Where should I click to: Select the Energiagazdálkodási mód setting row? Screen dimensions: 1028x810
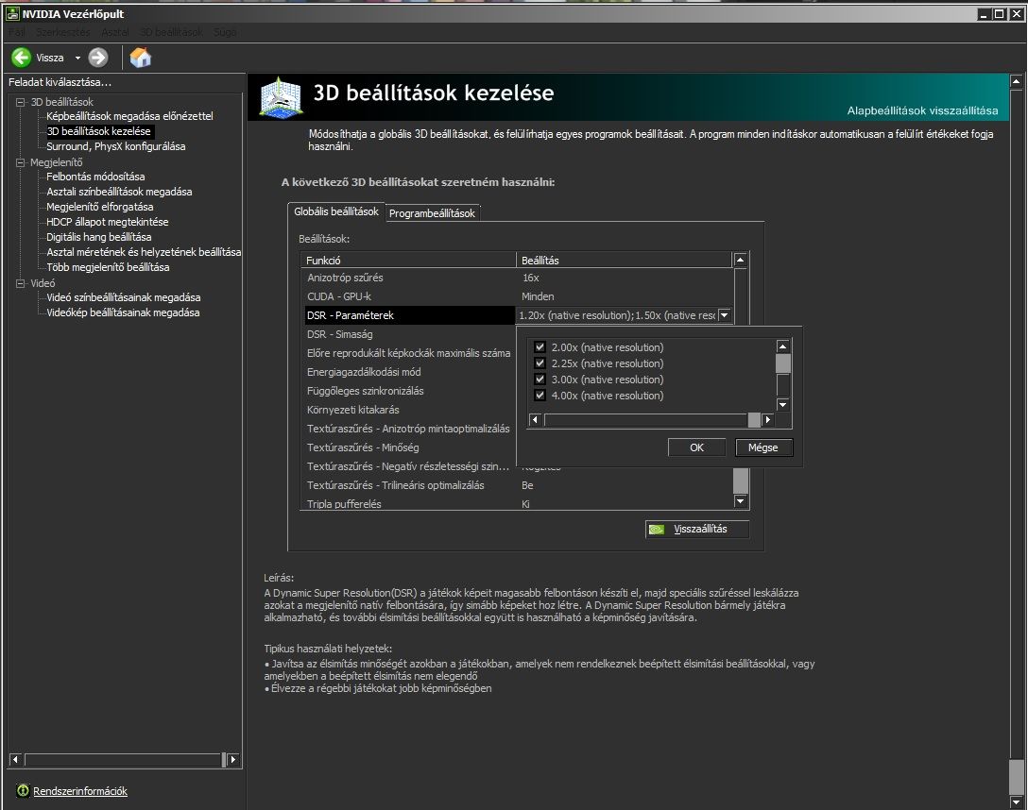click(x=409, y=372)
